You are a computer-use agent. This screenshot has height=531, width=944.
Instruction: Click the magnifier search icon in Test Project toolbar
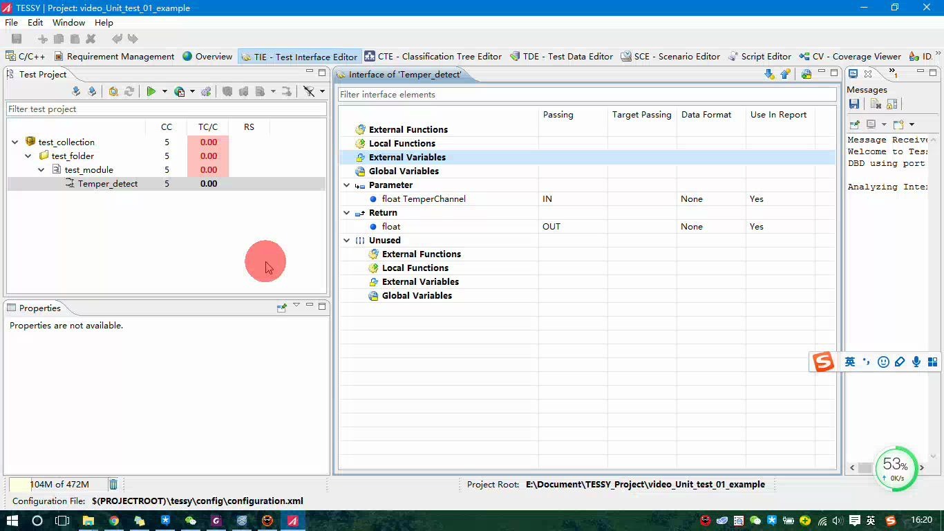click(x=113, y=91)
